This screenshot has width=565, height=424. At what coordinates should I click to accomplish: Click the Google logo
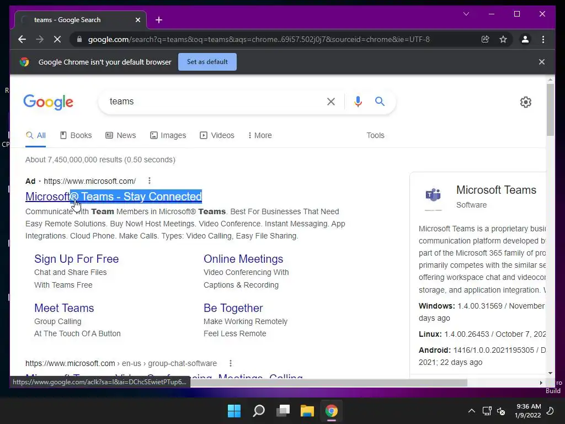[49, 102]
